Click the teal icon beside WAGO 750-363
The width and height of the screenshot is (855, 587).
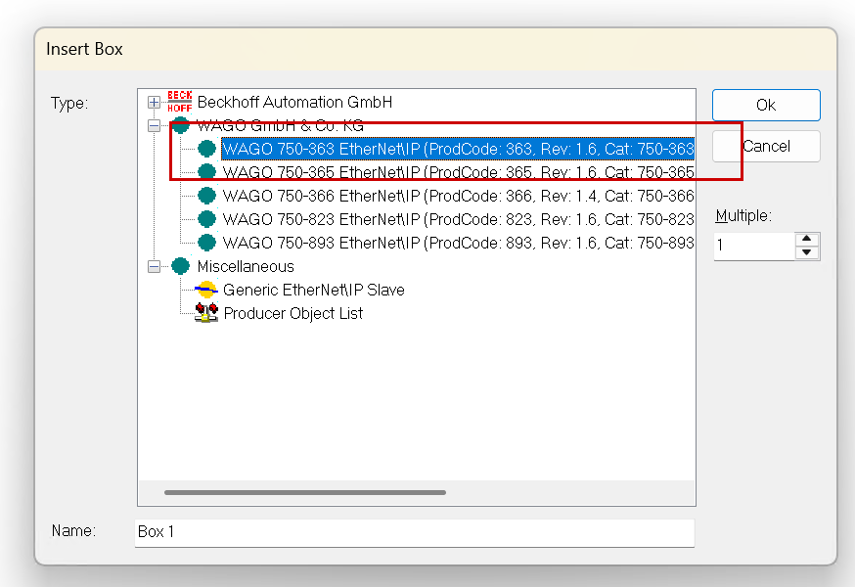coord(206,149)
